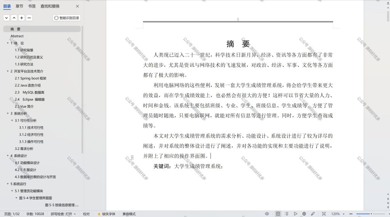Screen dimensions: 390x217
Task: Click the 校对 status bar button
Action: [x=86, y=214]
